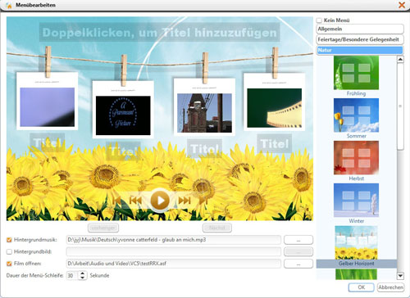Click the skip-to-last playback icon
410x298 pixels.
click(203, 201)
